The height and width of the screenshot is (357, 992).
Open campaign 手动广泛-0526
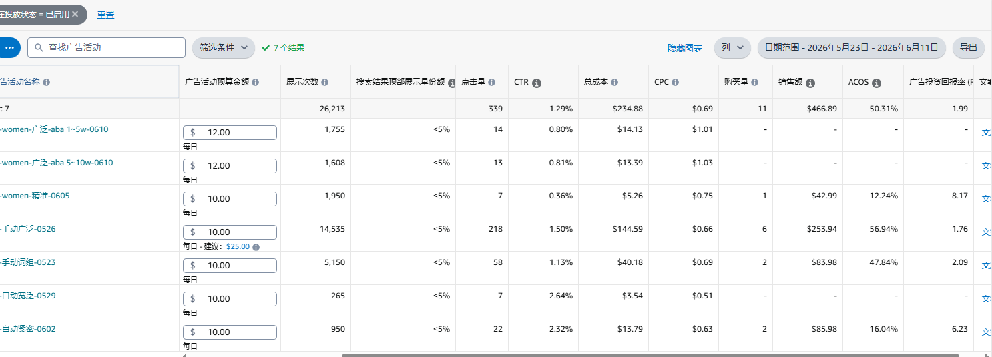28,229
